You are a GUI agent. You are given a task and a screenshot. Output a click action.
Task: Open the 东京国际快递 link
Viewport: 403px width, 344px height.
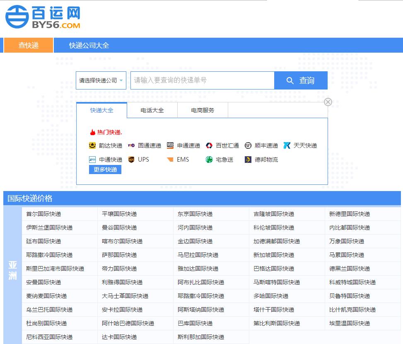point(195,214)
